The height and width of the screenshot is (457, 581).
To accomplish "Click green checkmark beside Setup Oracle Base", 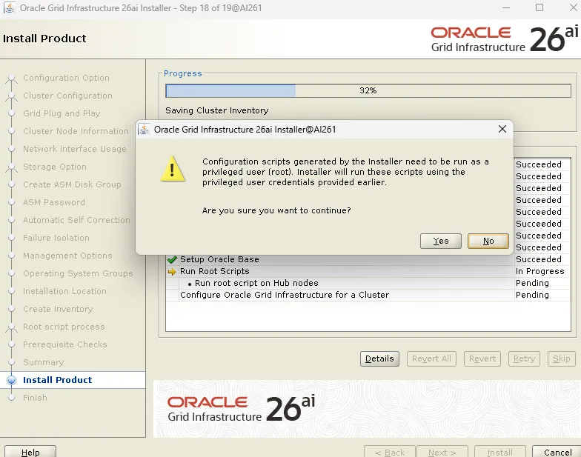I will tap(172, 259).
